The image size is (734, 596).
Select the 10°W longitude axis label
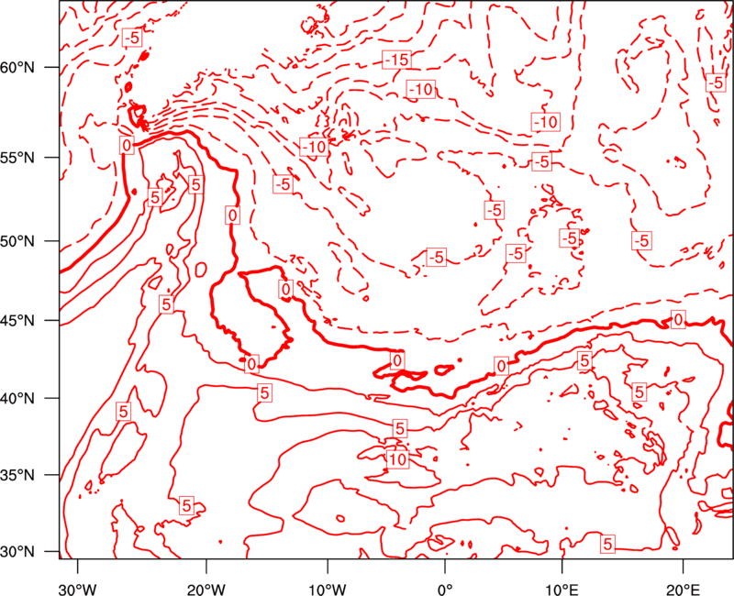coord(328,590)
